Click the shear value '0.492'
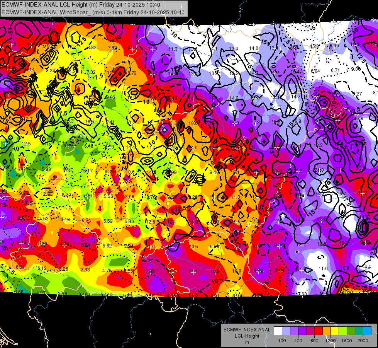Screen dimensions: 378x348 (84, 294)
